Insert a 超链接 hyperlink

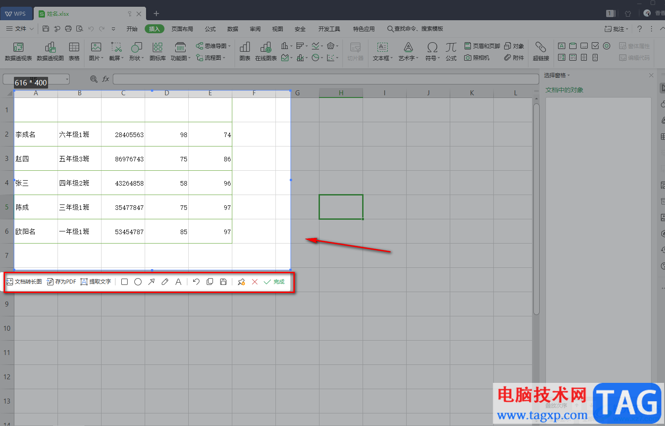tap(541, 51)
